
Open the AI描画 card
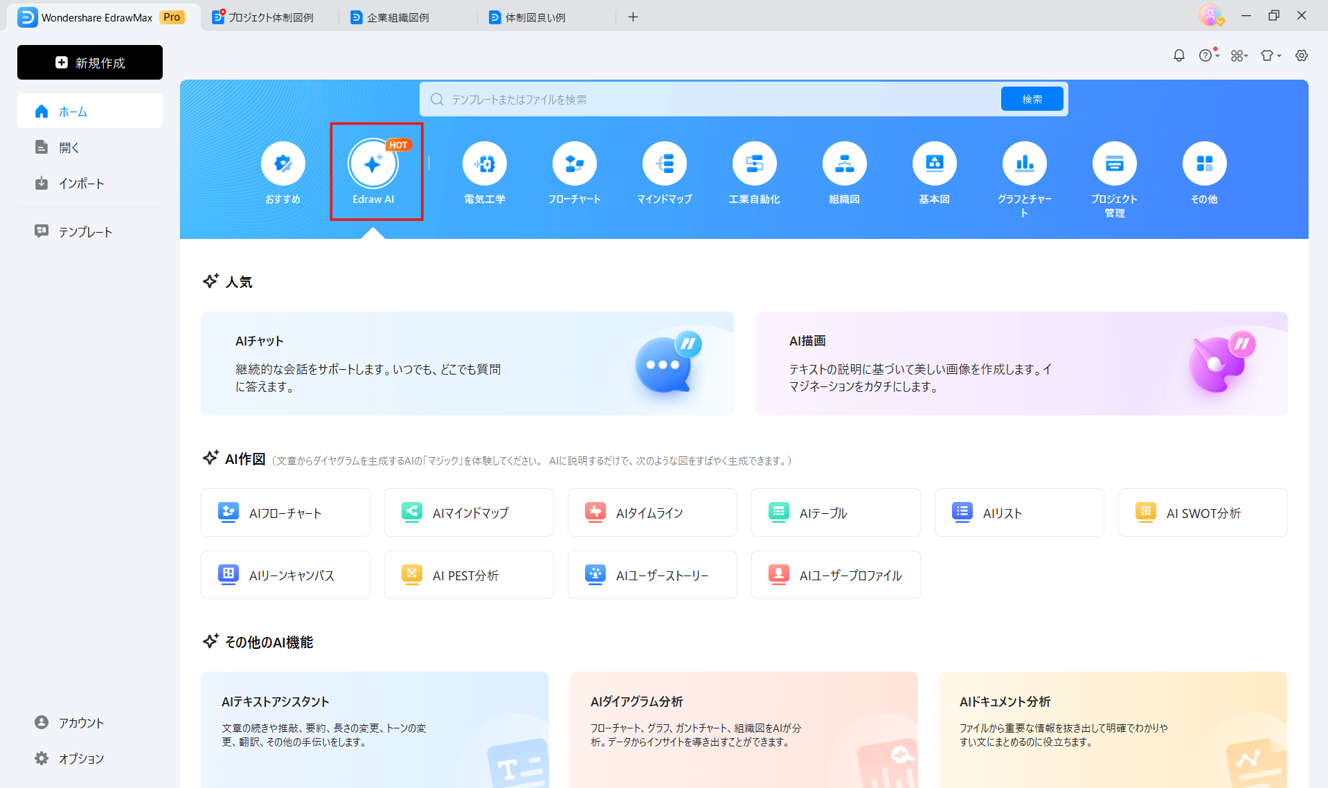click(x=1021, y=364)
